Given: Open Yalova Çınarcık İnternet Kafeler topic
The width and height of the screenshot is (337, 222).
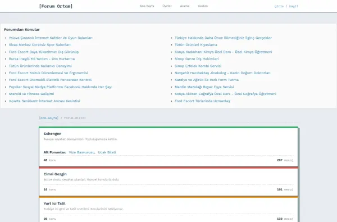Looking at the screenshot, I should [x=51, y=38].
